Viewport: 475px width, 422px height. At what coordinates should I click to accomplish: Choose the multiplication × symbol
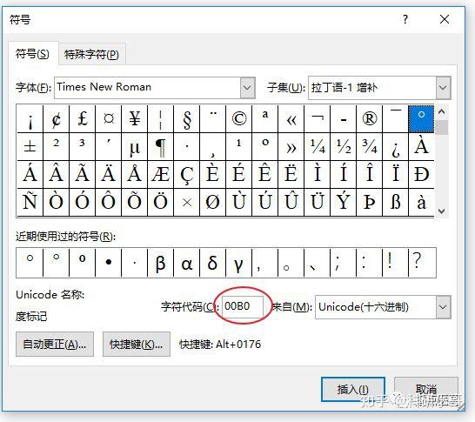pos(187,202)
